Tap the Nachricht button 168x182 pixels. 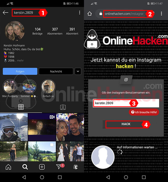coord(56,71)
